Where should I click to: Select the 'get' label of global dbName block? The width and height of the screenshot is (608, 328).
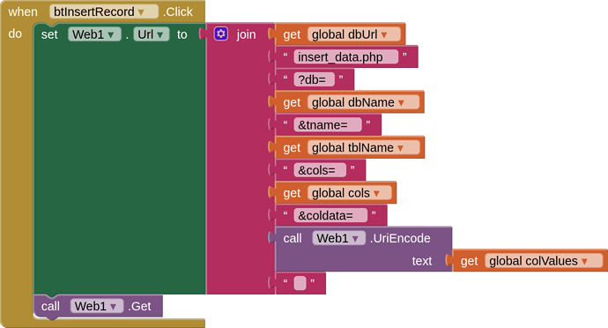click(292, 103)
